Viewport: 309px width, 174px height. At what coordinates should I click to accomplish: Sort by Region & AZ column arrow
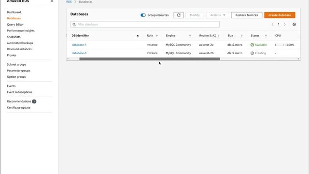218,36
